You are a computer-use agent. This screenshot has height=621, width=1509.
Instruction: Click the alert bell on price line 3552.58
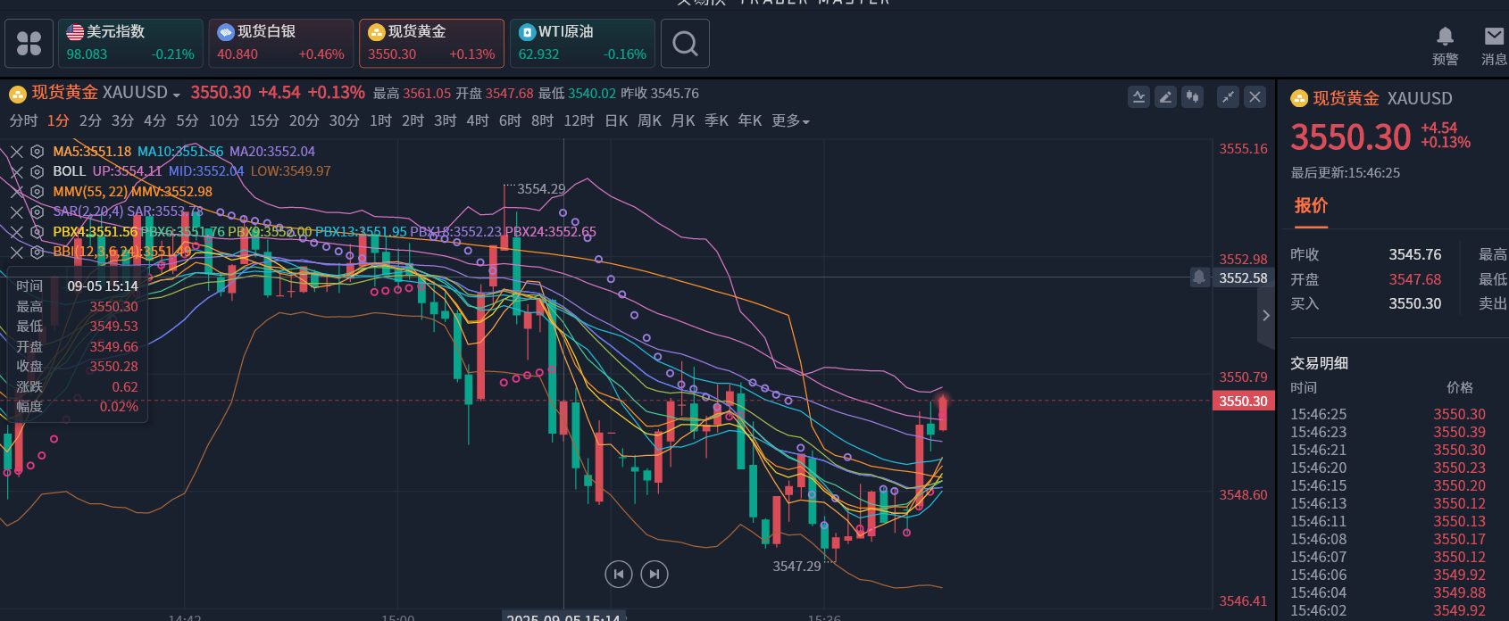click(x=1199, y=277)
